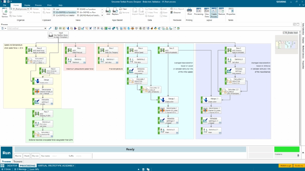The height and width of the screenshot is (171, 305).
Task: Expand the Add method combo box
Action: click(x=46, y=28)
